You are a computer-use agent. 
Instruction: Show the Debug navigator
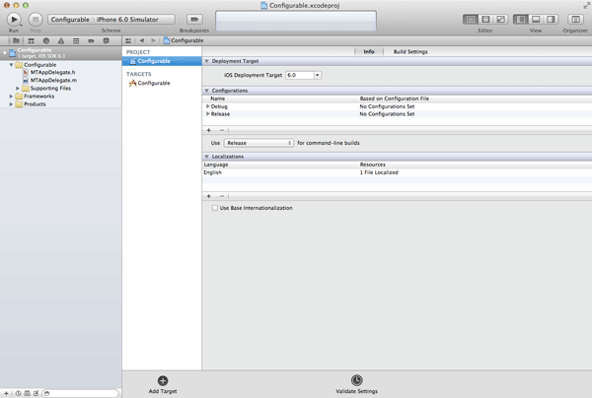tap(76, 40)
